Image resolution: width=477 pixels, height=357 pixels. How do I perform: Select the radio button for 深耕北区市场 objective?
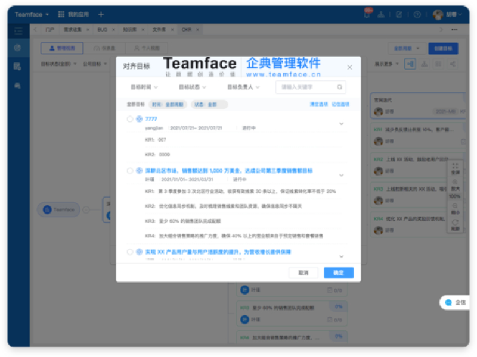[x=129, y=170]
